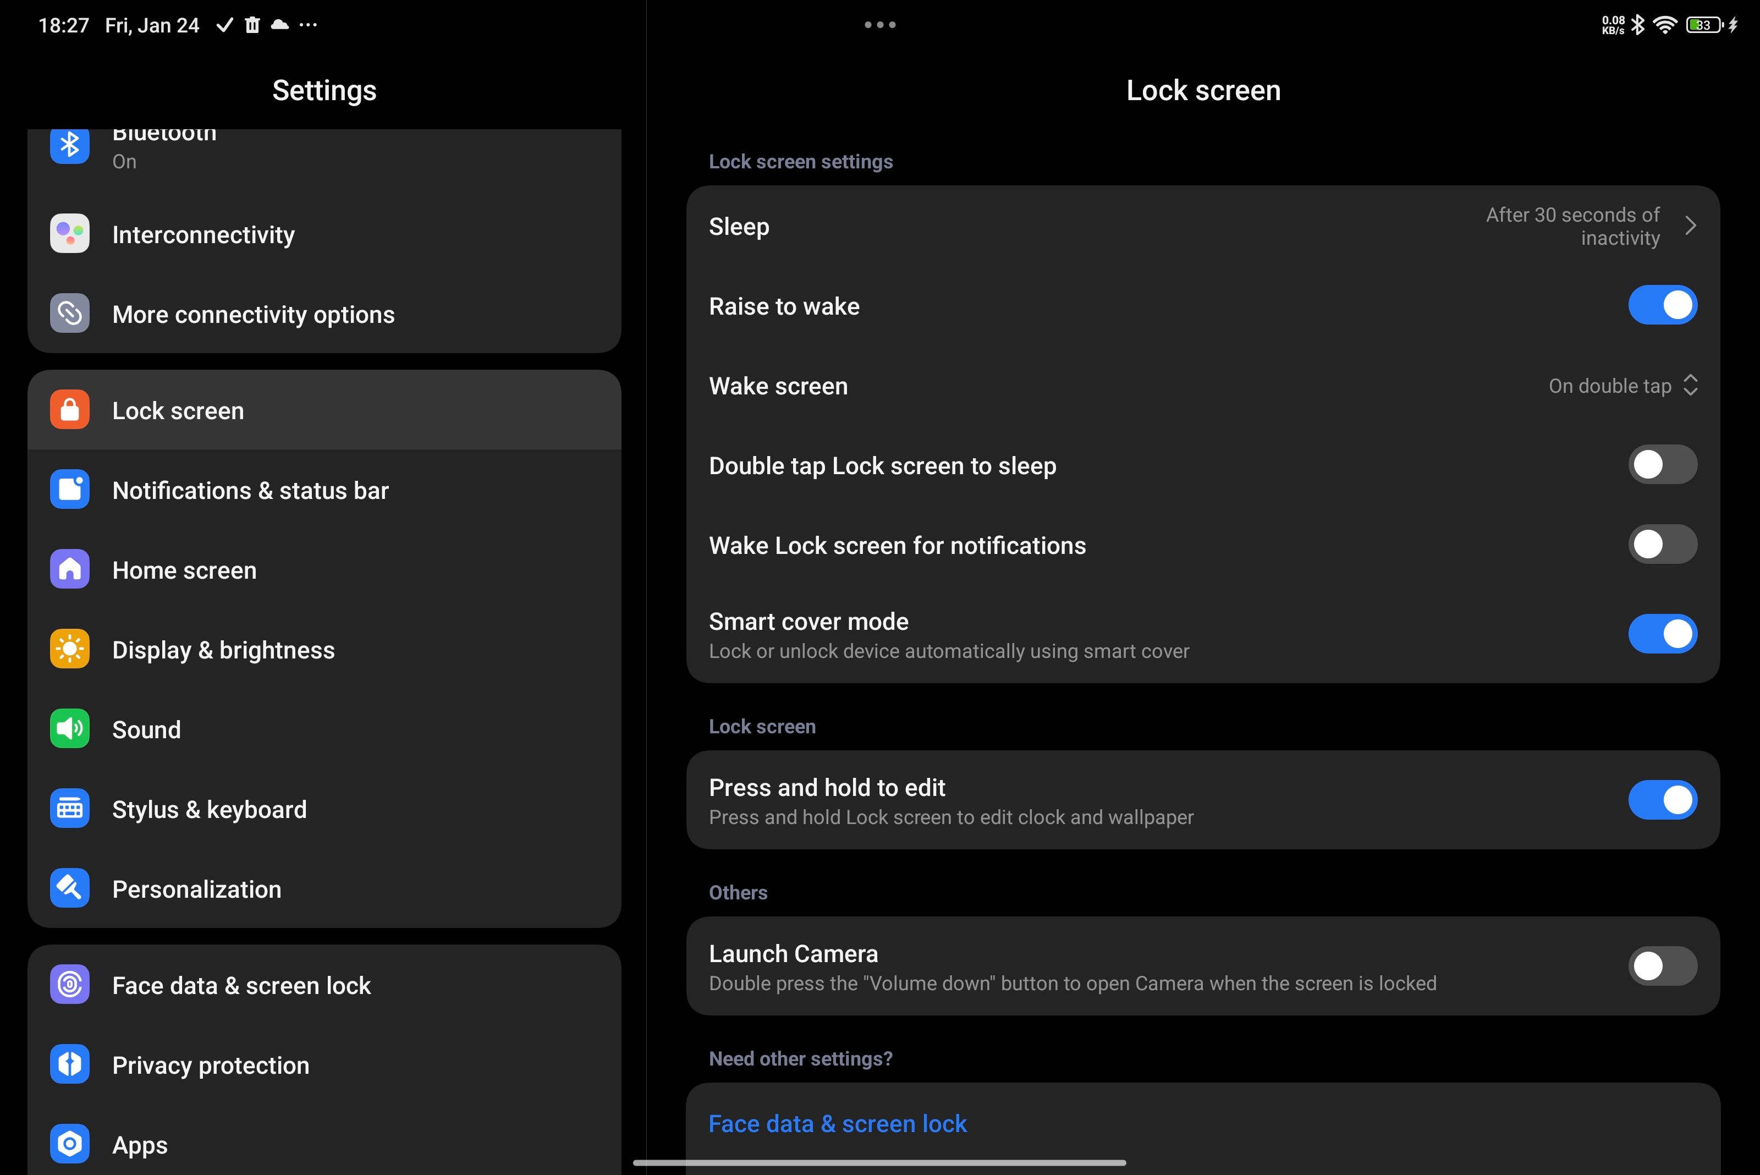Open Stylus & keyboard settings icon
The width and height of the screenshot is (1760, 1175).
pyautogui.click(x=69, y=809)
